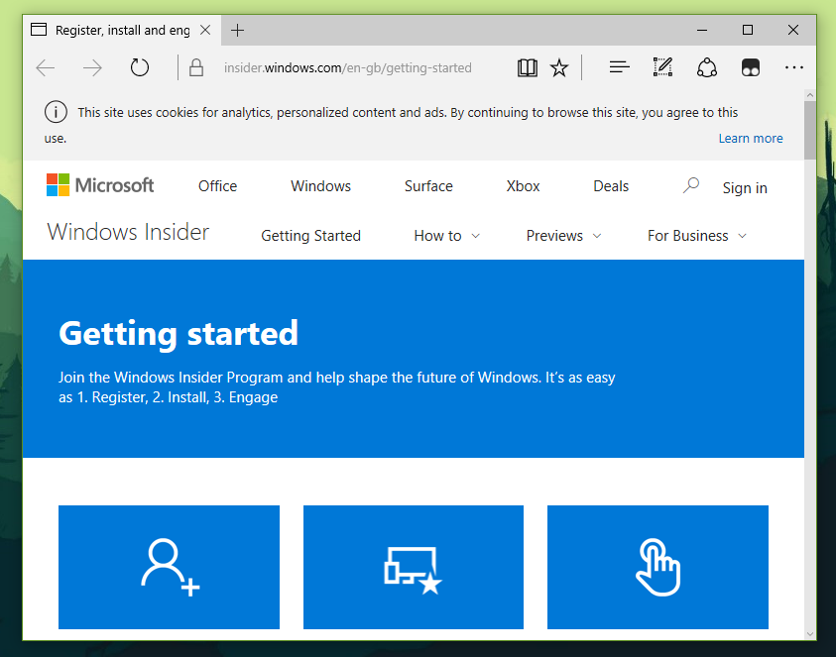The height and width of the screenshot is (657, 836).
Task: Expand the Previews menu
Action: (x=563, y=236)
